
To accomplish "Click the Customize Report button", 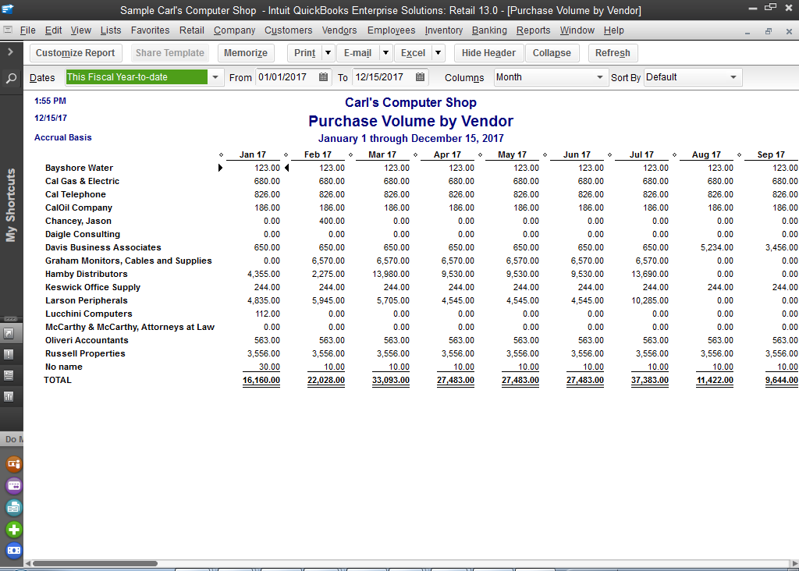I will click(x=76, y=53).
